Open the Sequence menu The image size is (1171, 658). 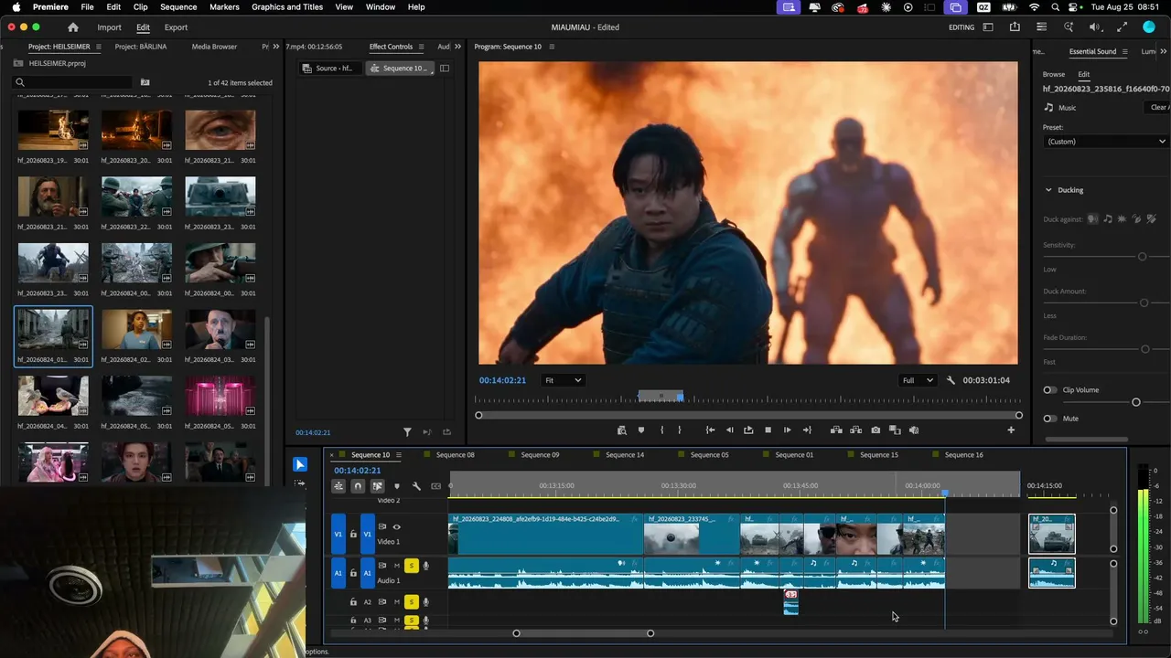178,7
